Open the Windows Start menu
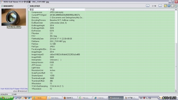The width and height of the screenshot is (178, 100). tap(7, 98)
